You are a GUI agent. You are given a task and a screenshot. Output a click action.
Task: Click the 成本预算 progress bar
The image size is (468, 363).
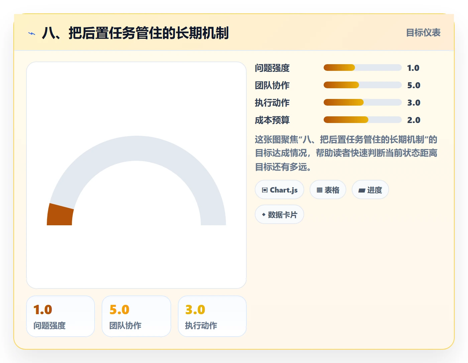point(362,120)
